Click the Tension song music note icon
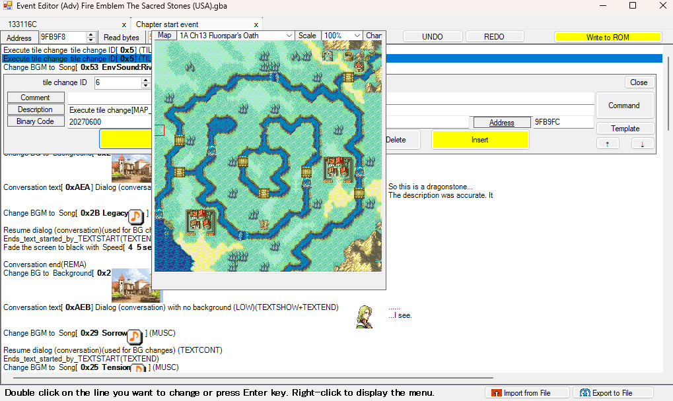The height and width of the screenshot is (401, 673). point(138,368)
